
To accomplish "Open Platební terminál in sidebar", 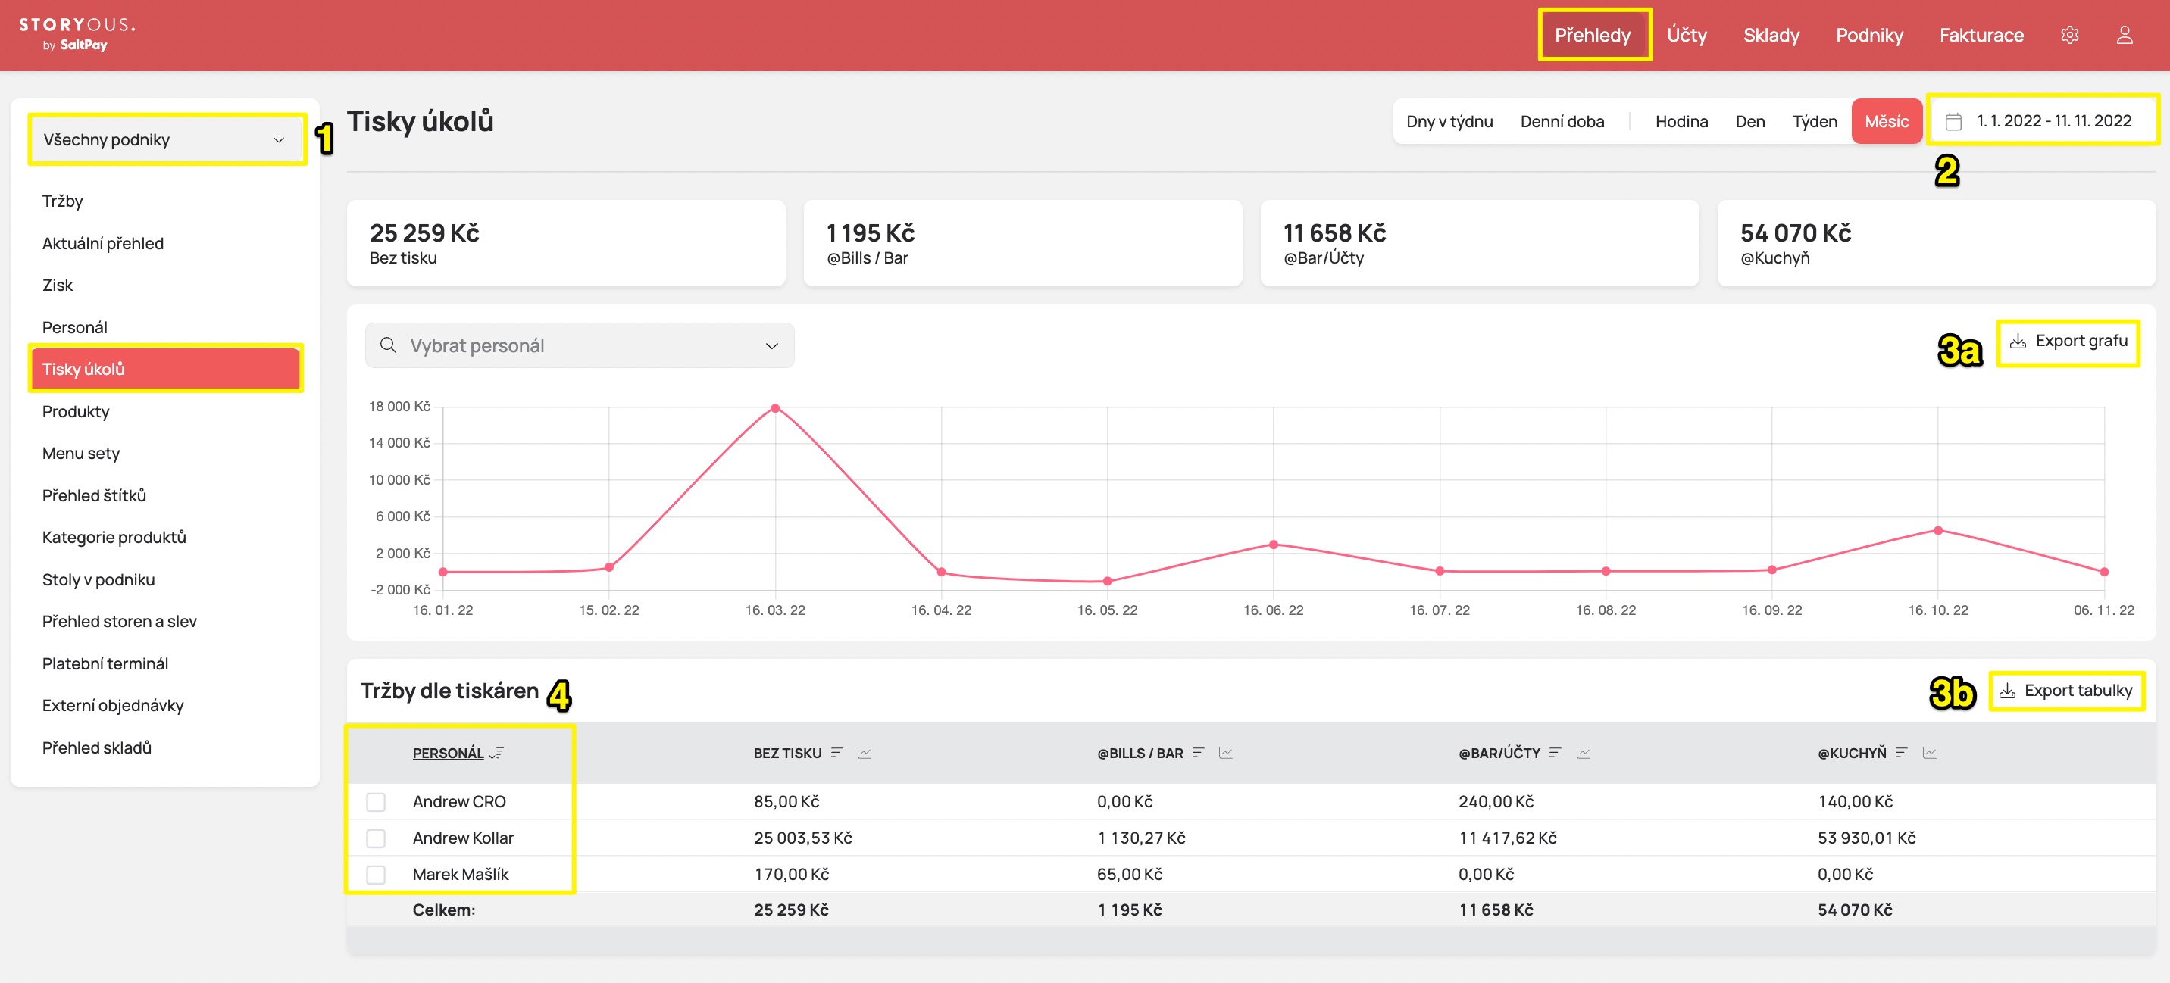I will tap(105, 663).
